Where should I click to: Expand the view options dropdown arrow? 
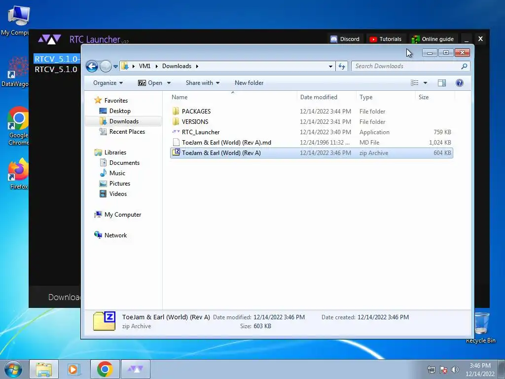click(425, 83)
